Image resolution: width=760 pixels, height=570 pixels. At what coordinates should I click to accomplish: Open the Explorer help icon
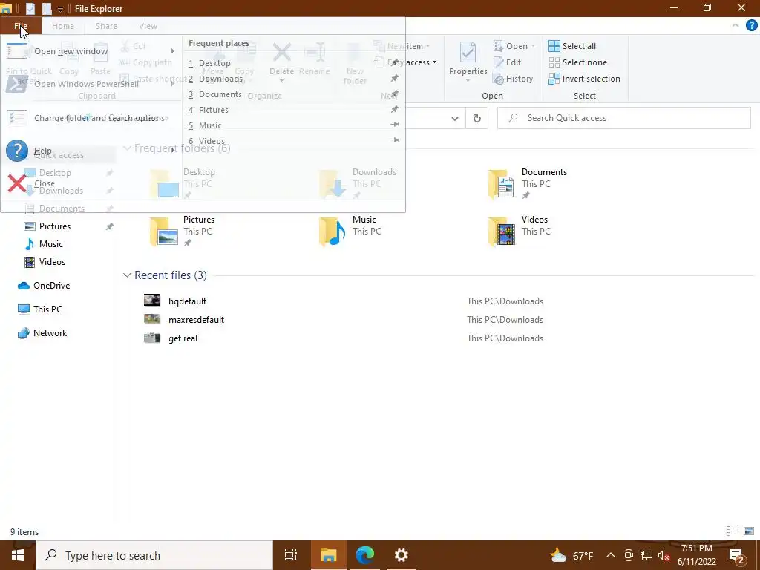[x=751, y=26]
